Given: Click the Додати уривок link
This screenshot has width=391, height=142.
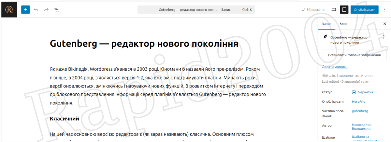Looking at the screenshot, I should click(x=335, y=67).
